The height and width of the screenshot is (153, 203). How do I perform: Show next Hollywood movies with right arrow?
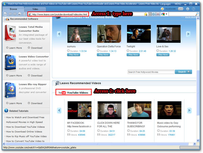point(188,34)
